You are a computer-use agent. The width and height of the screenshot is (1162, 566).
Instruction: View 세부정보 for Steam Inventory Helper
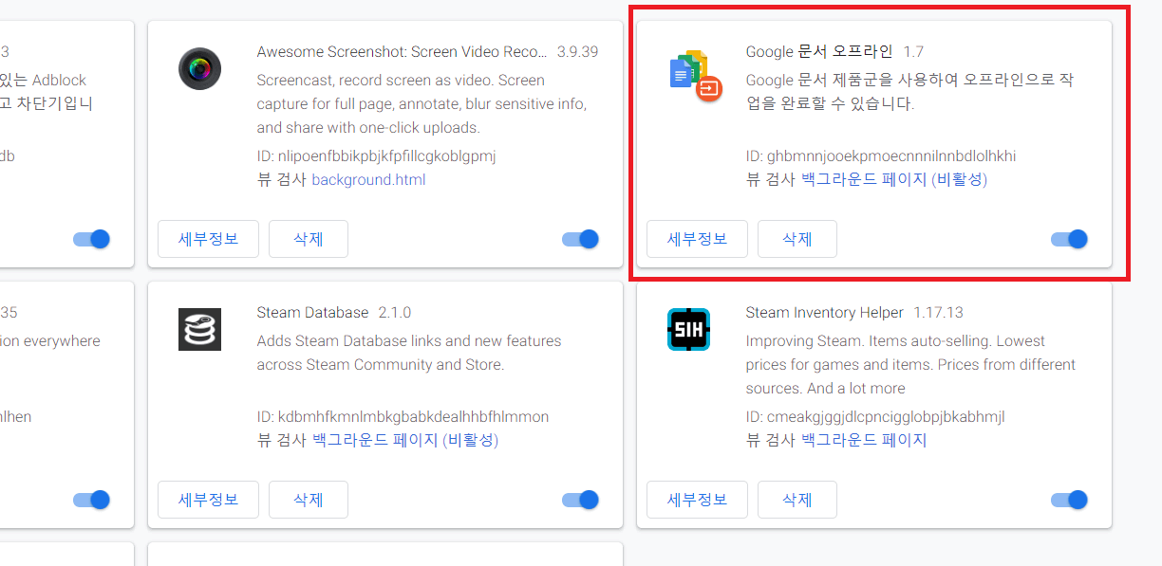[697, 500]
